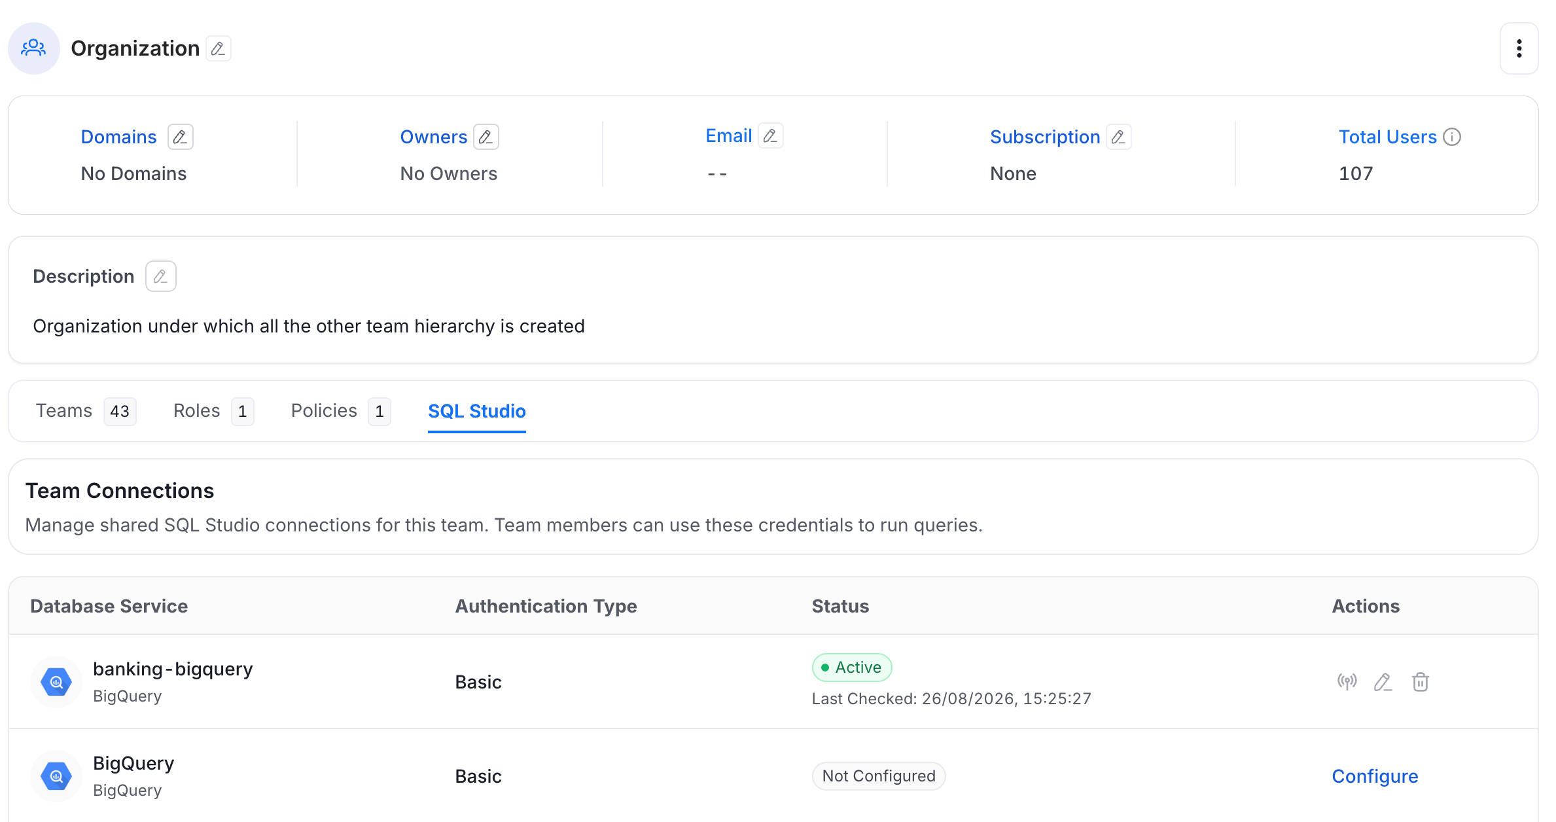The height and width of the screenshot is (822, 1556).
Task: Click the Total Users value 107
Action: [x=1356, y=173]
